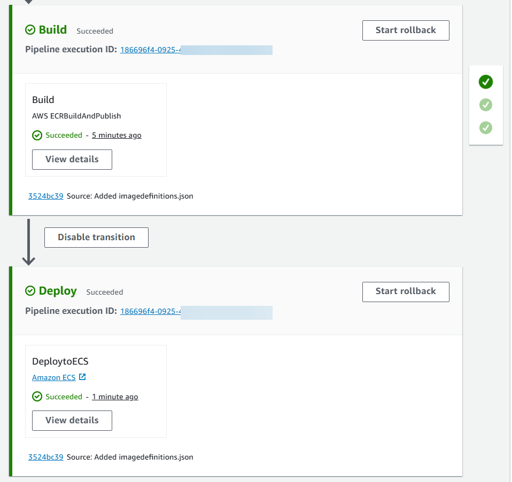Open Amazon ECS via the external link icon

pyautogui.click(x=82, y=377)
